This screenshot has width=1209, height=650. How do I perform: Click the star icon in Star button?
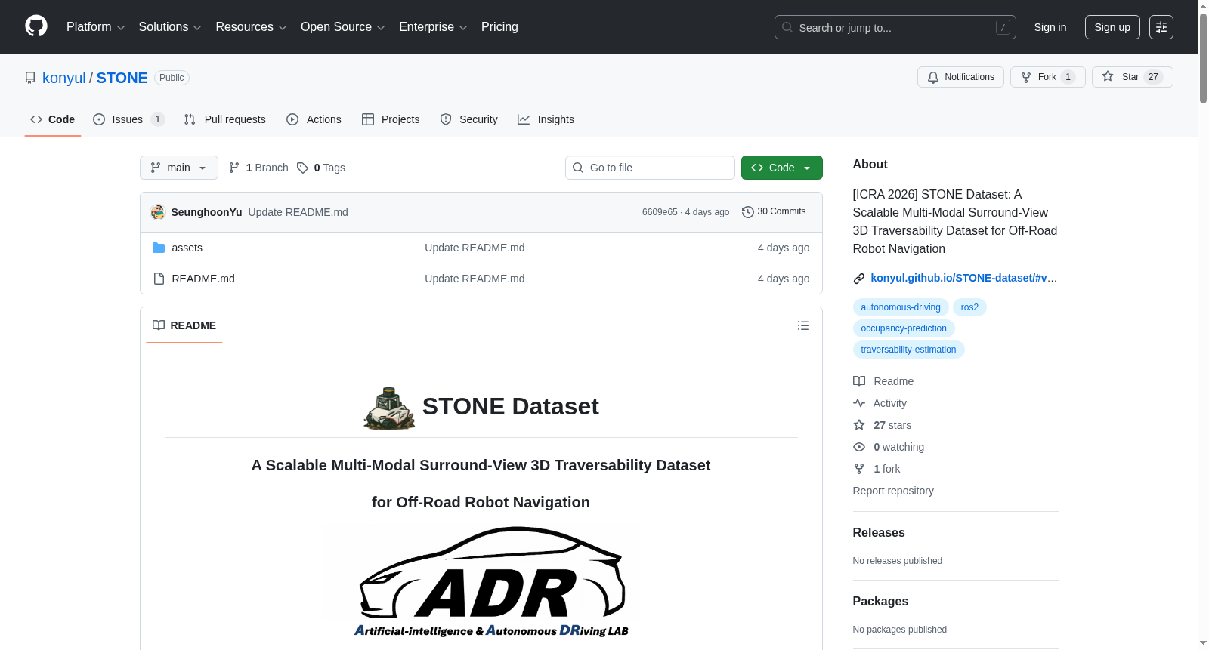(x=1108, y=76)
